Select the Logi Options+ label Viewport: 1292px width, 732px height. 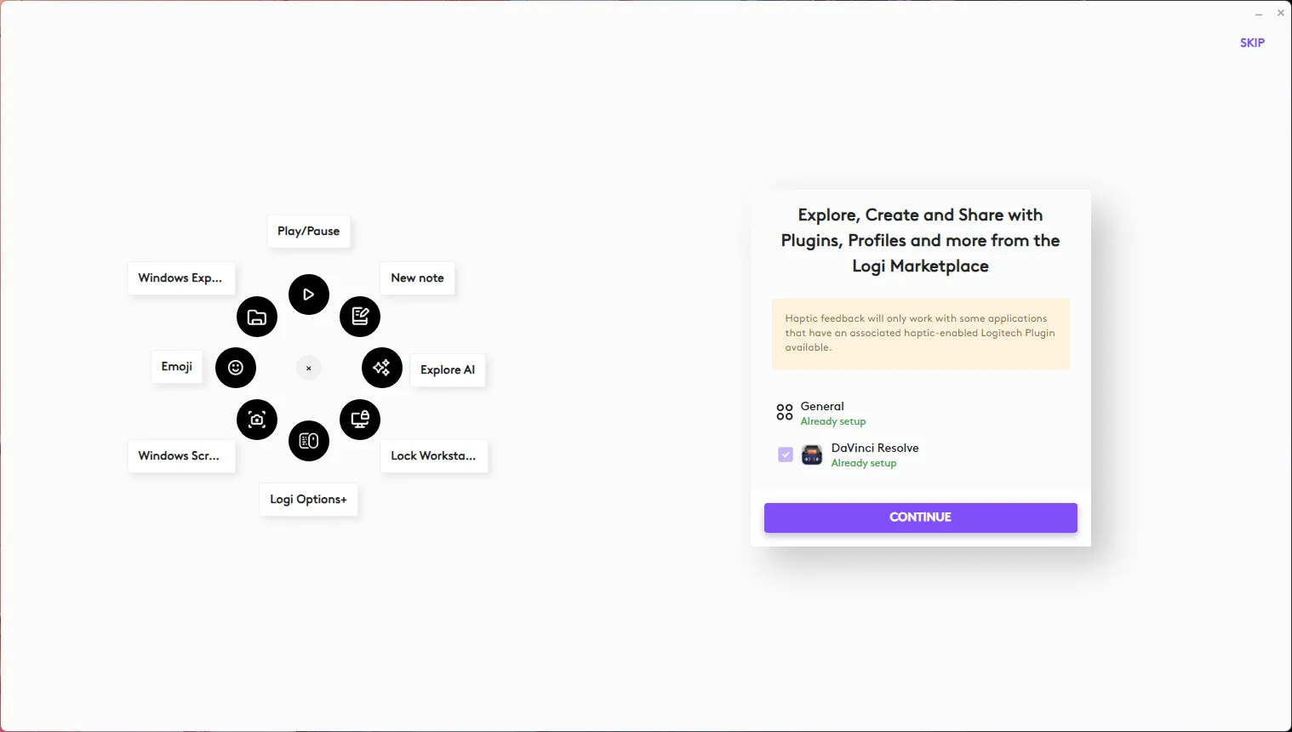point(308,500)
